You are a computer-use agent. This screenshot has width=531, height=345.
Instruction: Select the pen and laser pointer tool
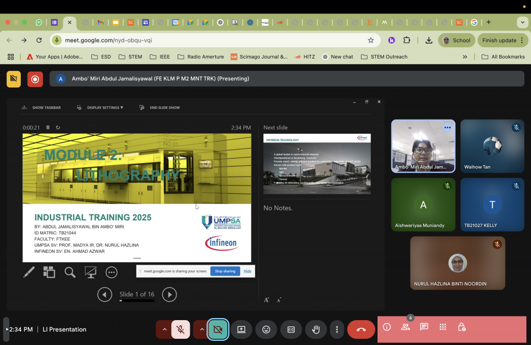point(29,272)
